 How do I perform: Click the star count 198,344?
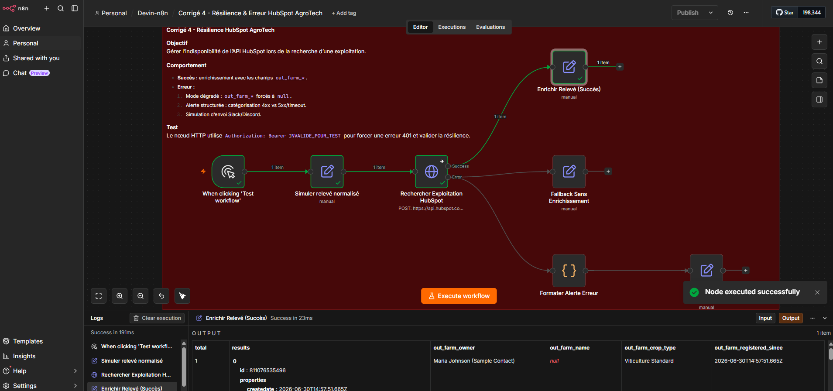[812, 13]
